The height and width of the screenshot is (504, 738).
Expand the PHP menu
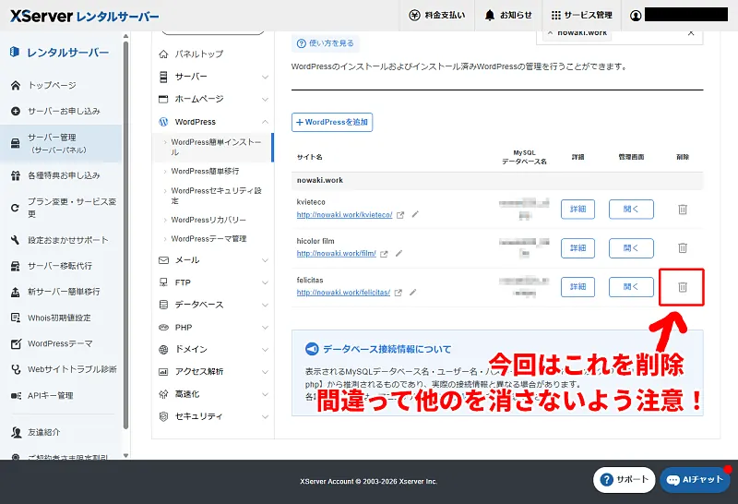[x=214, y=328]
